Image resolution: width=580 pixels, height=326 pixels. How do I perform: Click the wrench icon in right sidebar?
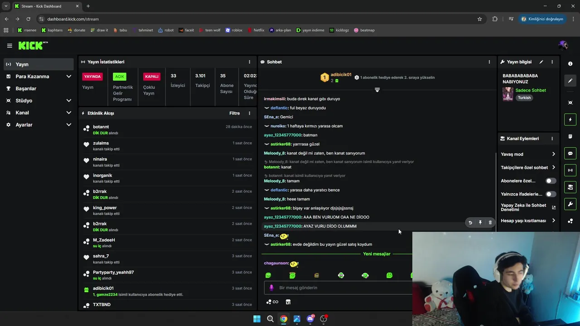click(570, 204)
